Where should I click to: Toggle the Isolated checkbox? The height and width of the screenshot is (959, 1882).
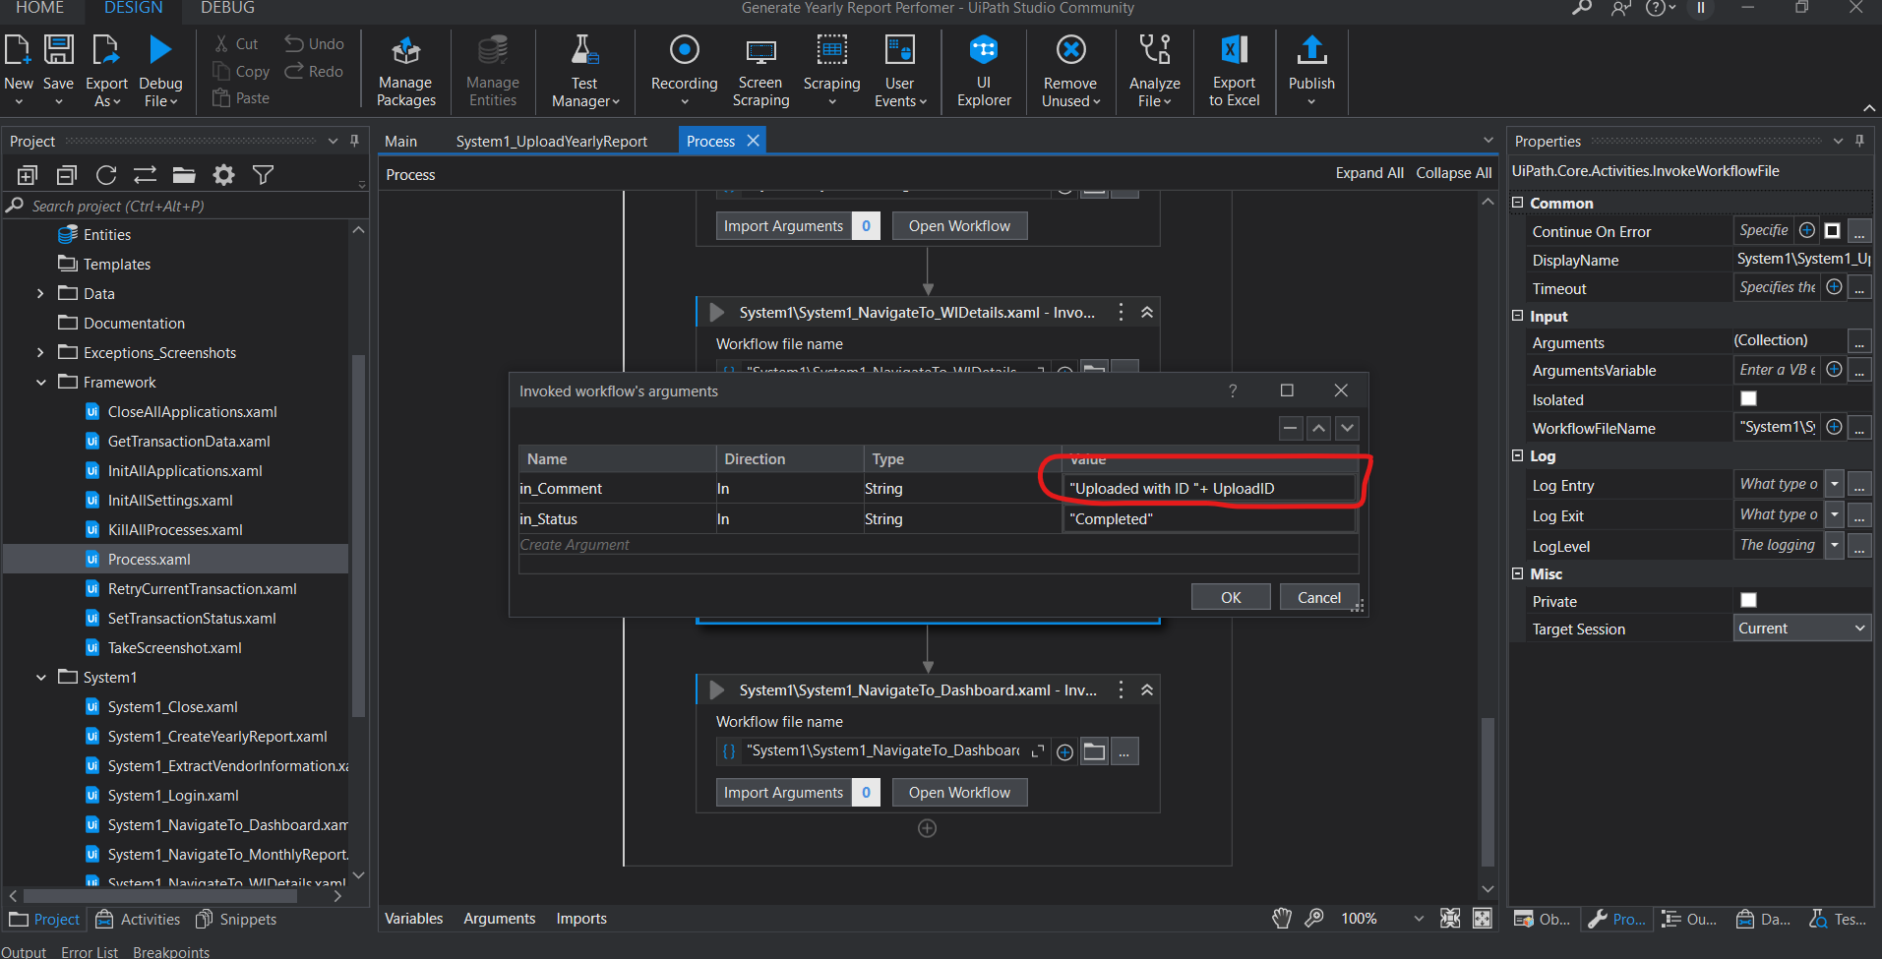[x=1748, y=398]
